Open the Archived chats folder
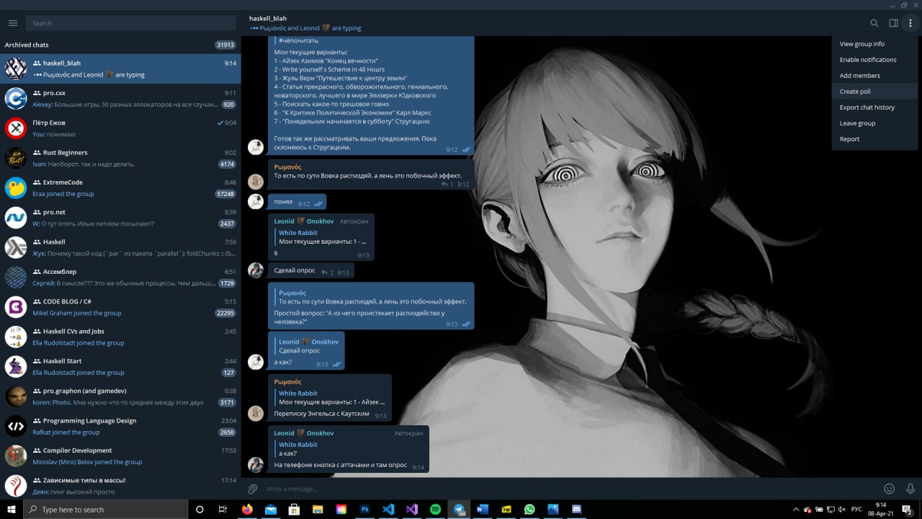This screenshot has height=519, width=922. 120,45
